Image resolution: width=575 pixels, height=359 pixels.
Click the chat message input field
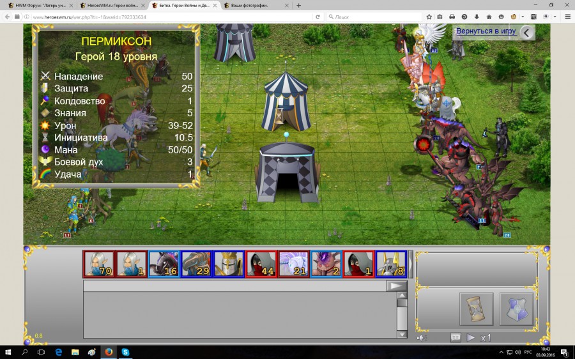pos(234,286)
